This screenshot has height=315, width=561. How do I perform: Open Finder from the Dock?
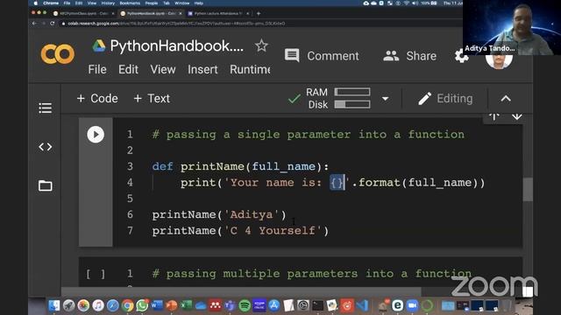[54, 305]
